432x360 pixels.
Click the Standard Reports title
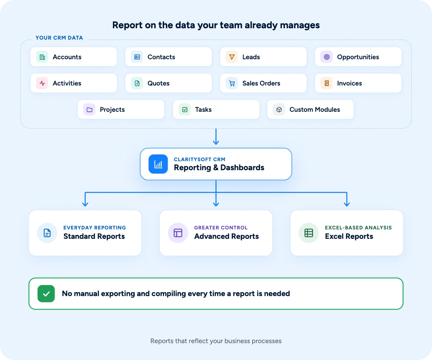click(94, 236)
